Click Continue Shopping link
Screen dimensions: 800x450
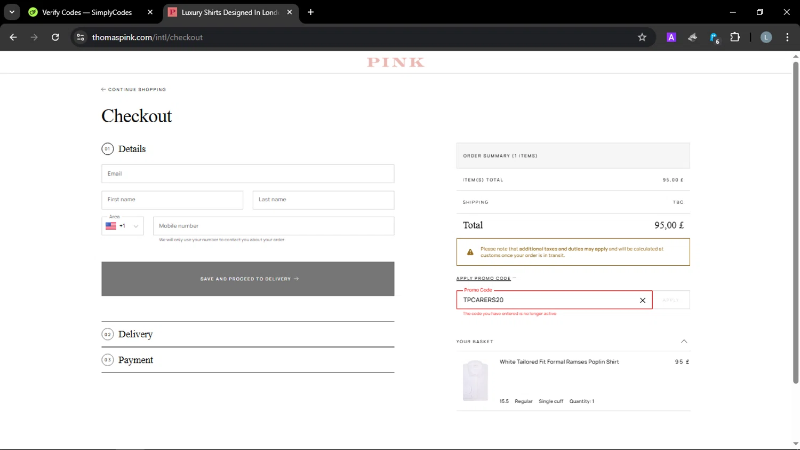133,90
